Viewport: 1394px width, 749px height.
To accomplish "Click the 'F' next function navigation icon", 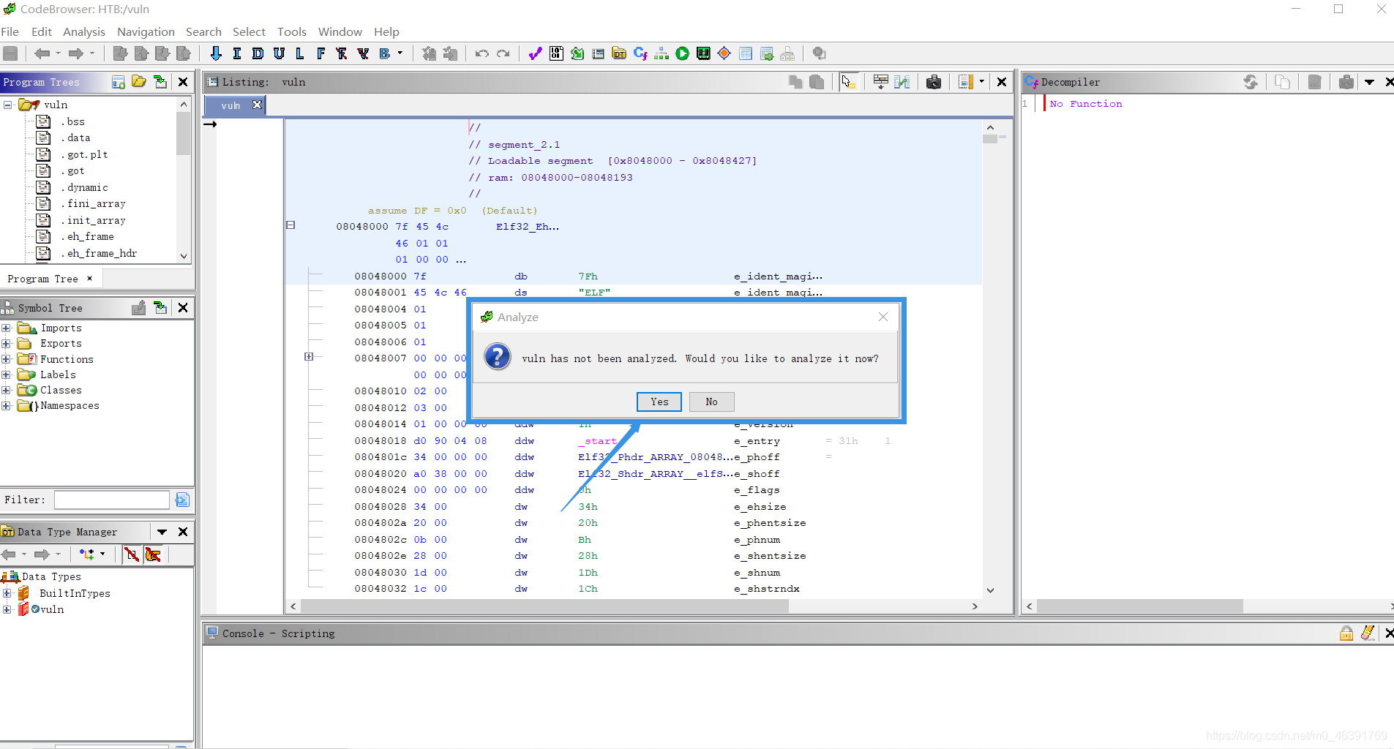I will click(321, 53).
